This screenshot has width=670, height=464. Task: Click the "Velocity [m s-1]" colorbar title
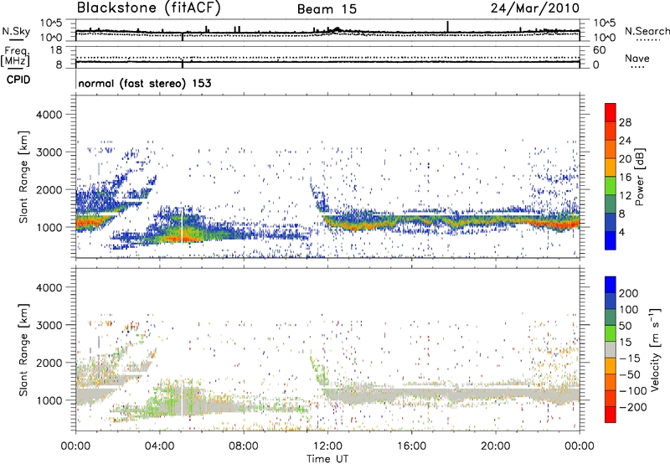(x=654, y=350)
